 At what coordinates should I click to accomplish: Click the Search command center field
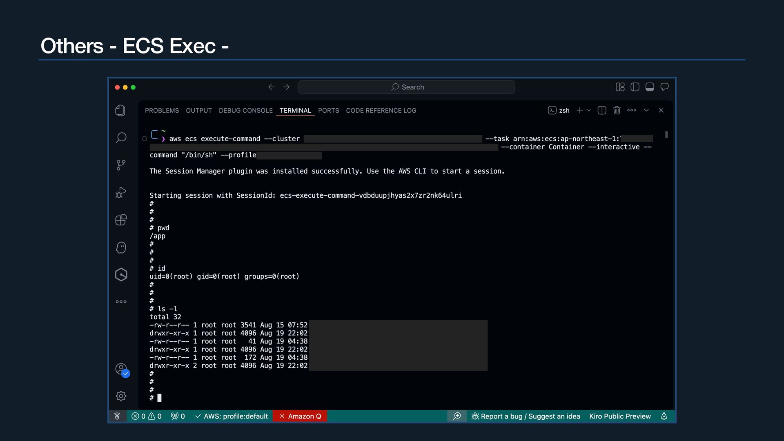(x=406, y=87)
